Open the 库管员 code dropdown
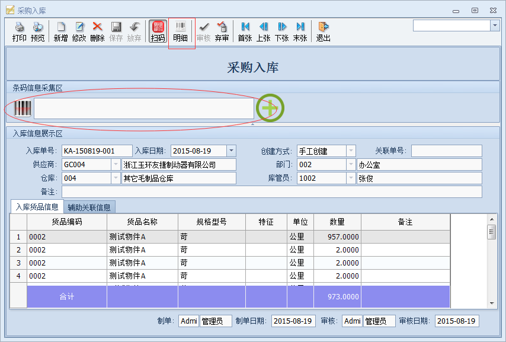 click(x=351, y=178)
